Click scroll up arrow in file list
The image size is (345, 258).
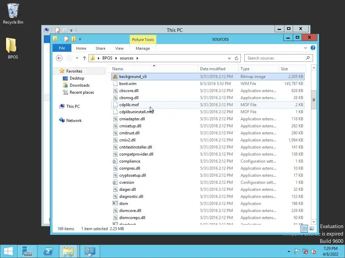[314, 68]
